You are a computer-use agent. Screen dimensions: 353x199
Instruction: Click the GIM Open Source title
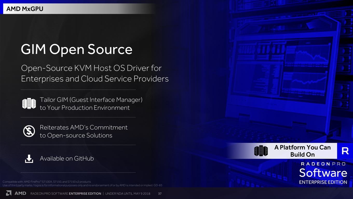(x=77, y=49)
